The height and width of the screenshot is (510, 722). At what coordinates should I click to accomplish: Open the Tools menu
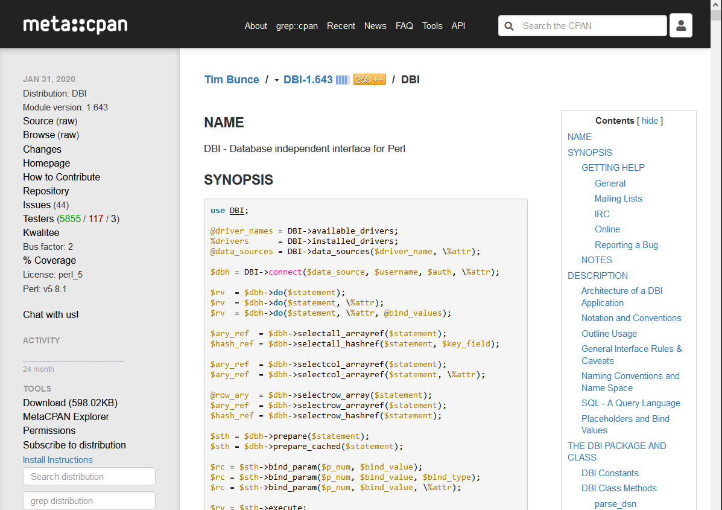[x=432, y=26]
